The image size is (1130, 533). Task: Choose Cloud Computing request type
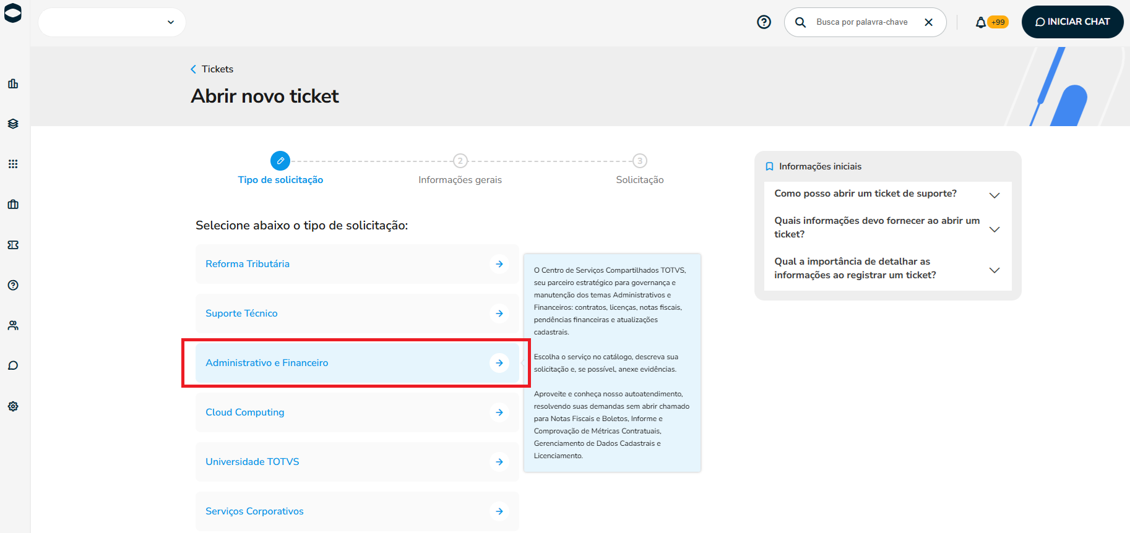click(x=357, y=412)
